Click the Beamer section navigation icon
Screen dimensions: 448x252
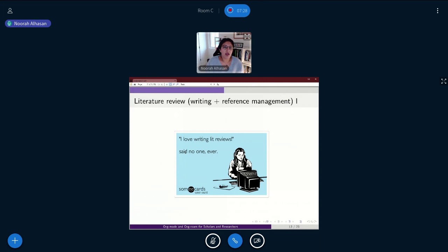(x=290, y=222)
